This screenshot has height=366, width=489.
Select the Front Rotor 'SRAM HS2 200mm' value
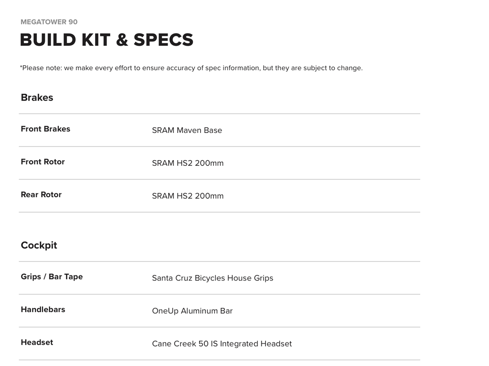coord(188,163)
